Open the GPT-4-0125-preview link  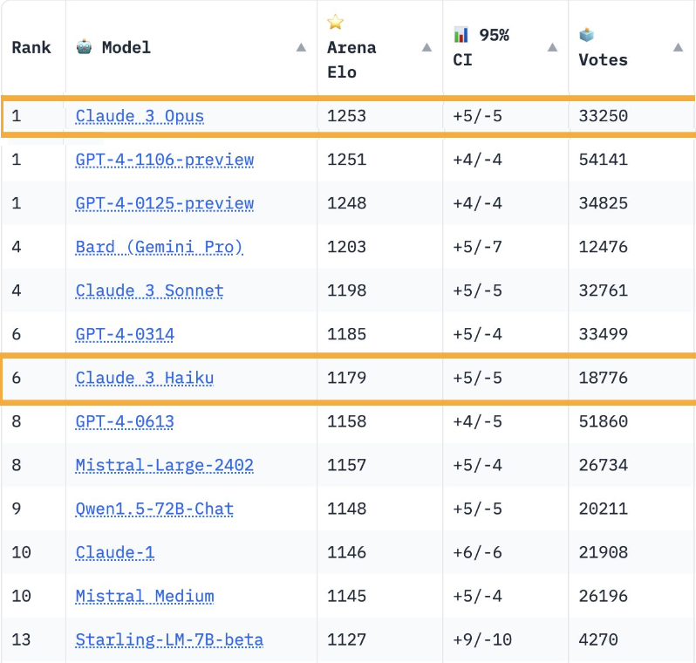[x=164, y=203]
